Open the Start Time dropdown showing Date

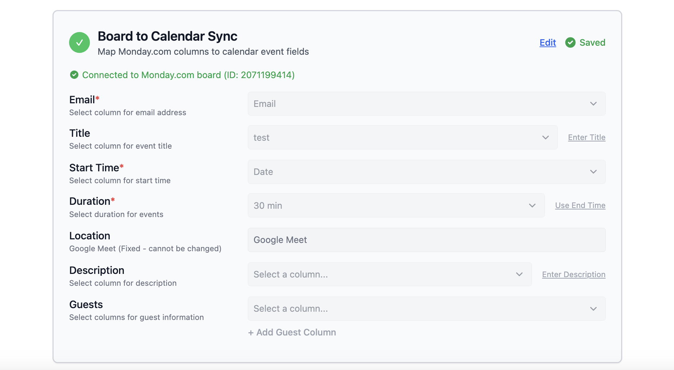[x=593, y=172]
